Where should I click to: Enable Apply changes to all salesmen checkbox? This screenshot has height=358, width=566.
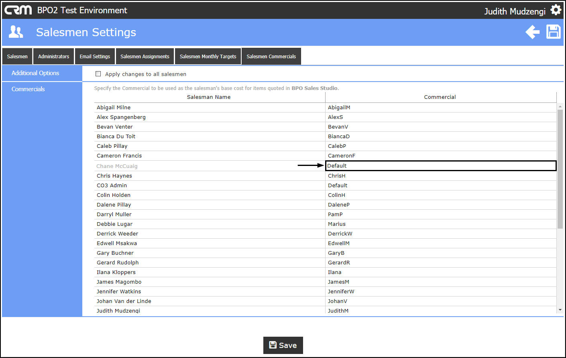click(98, 74)
